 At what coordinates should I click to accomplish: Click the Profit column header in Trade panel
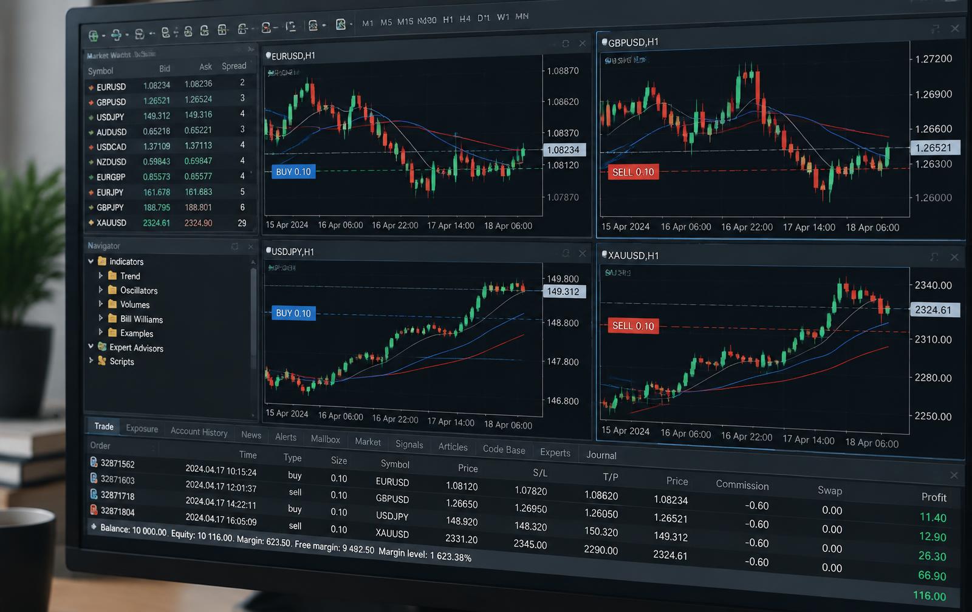(934, 497)
